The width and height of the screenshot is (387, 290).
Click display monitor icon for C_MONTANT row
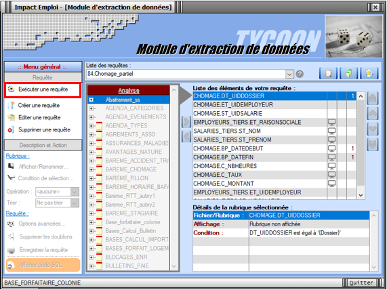pyautogui.click(x=332, y=184)
